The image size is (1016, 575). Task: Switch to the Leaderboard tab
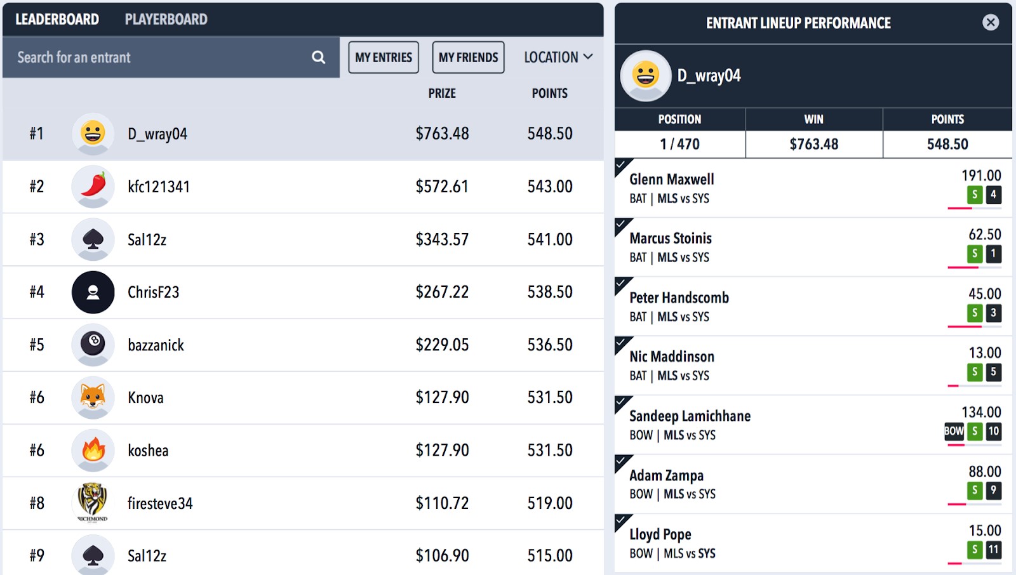57,19
